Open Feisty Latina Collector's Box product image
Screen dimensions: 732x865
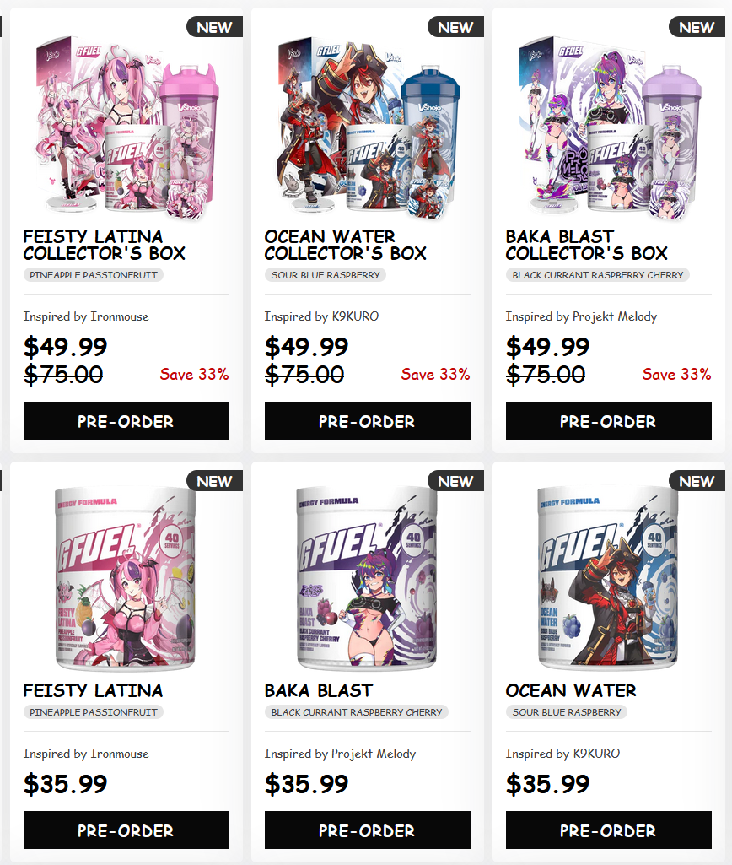[126, 127]
